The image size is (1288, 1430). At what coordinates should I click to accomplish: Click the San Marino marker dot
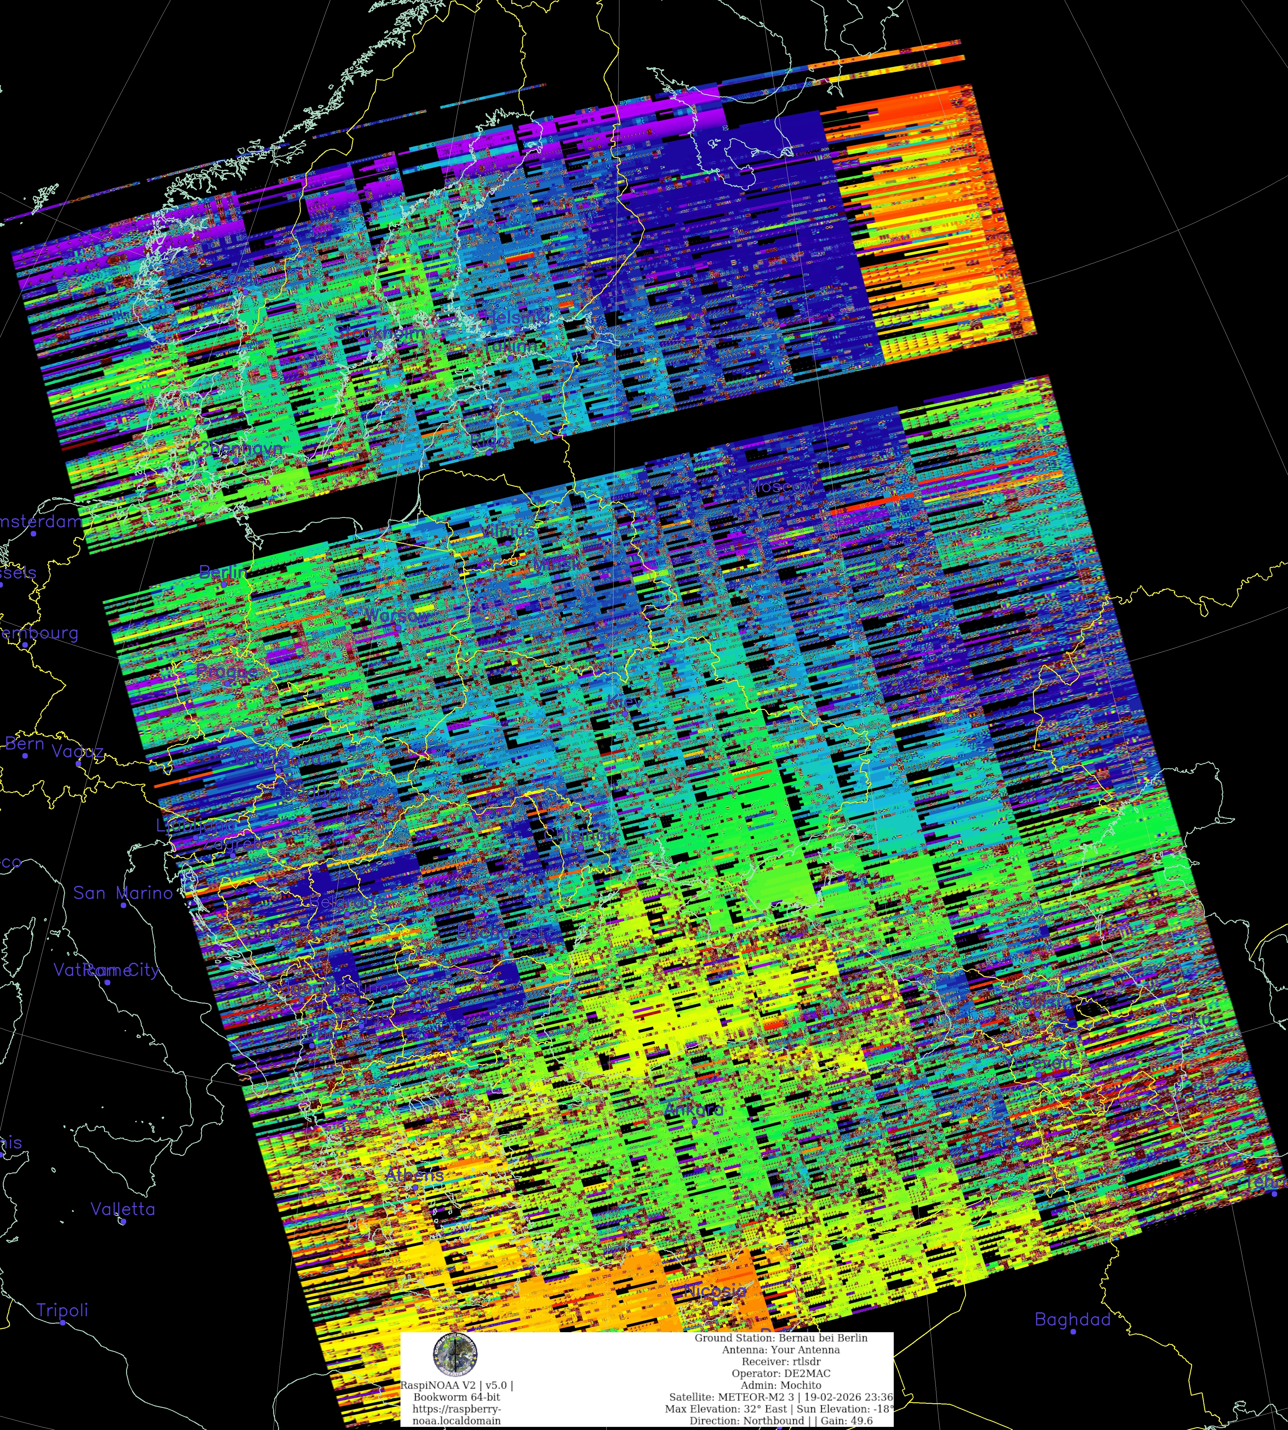click(x=123, y=905)
